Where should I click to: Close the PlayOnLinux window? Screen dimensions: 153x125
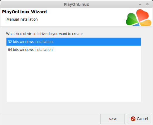pyautogui.click(x=147, y=4)
